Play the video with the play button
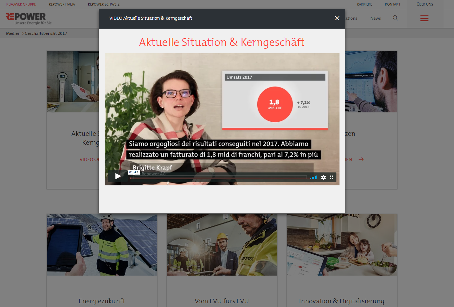Screen dimensions: 454x307 118,176
